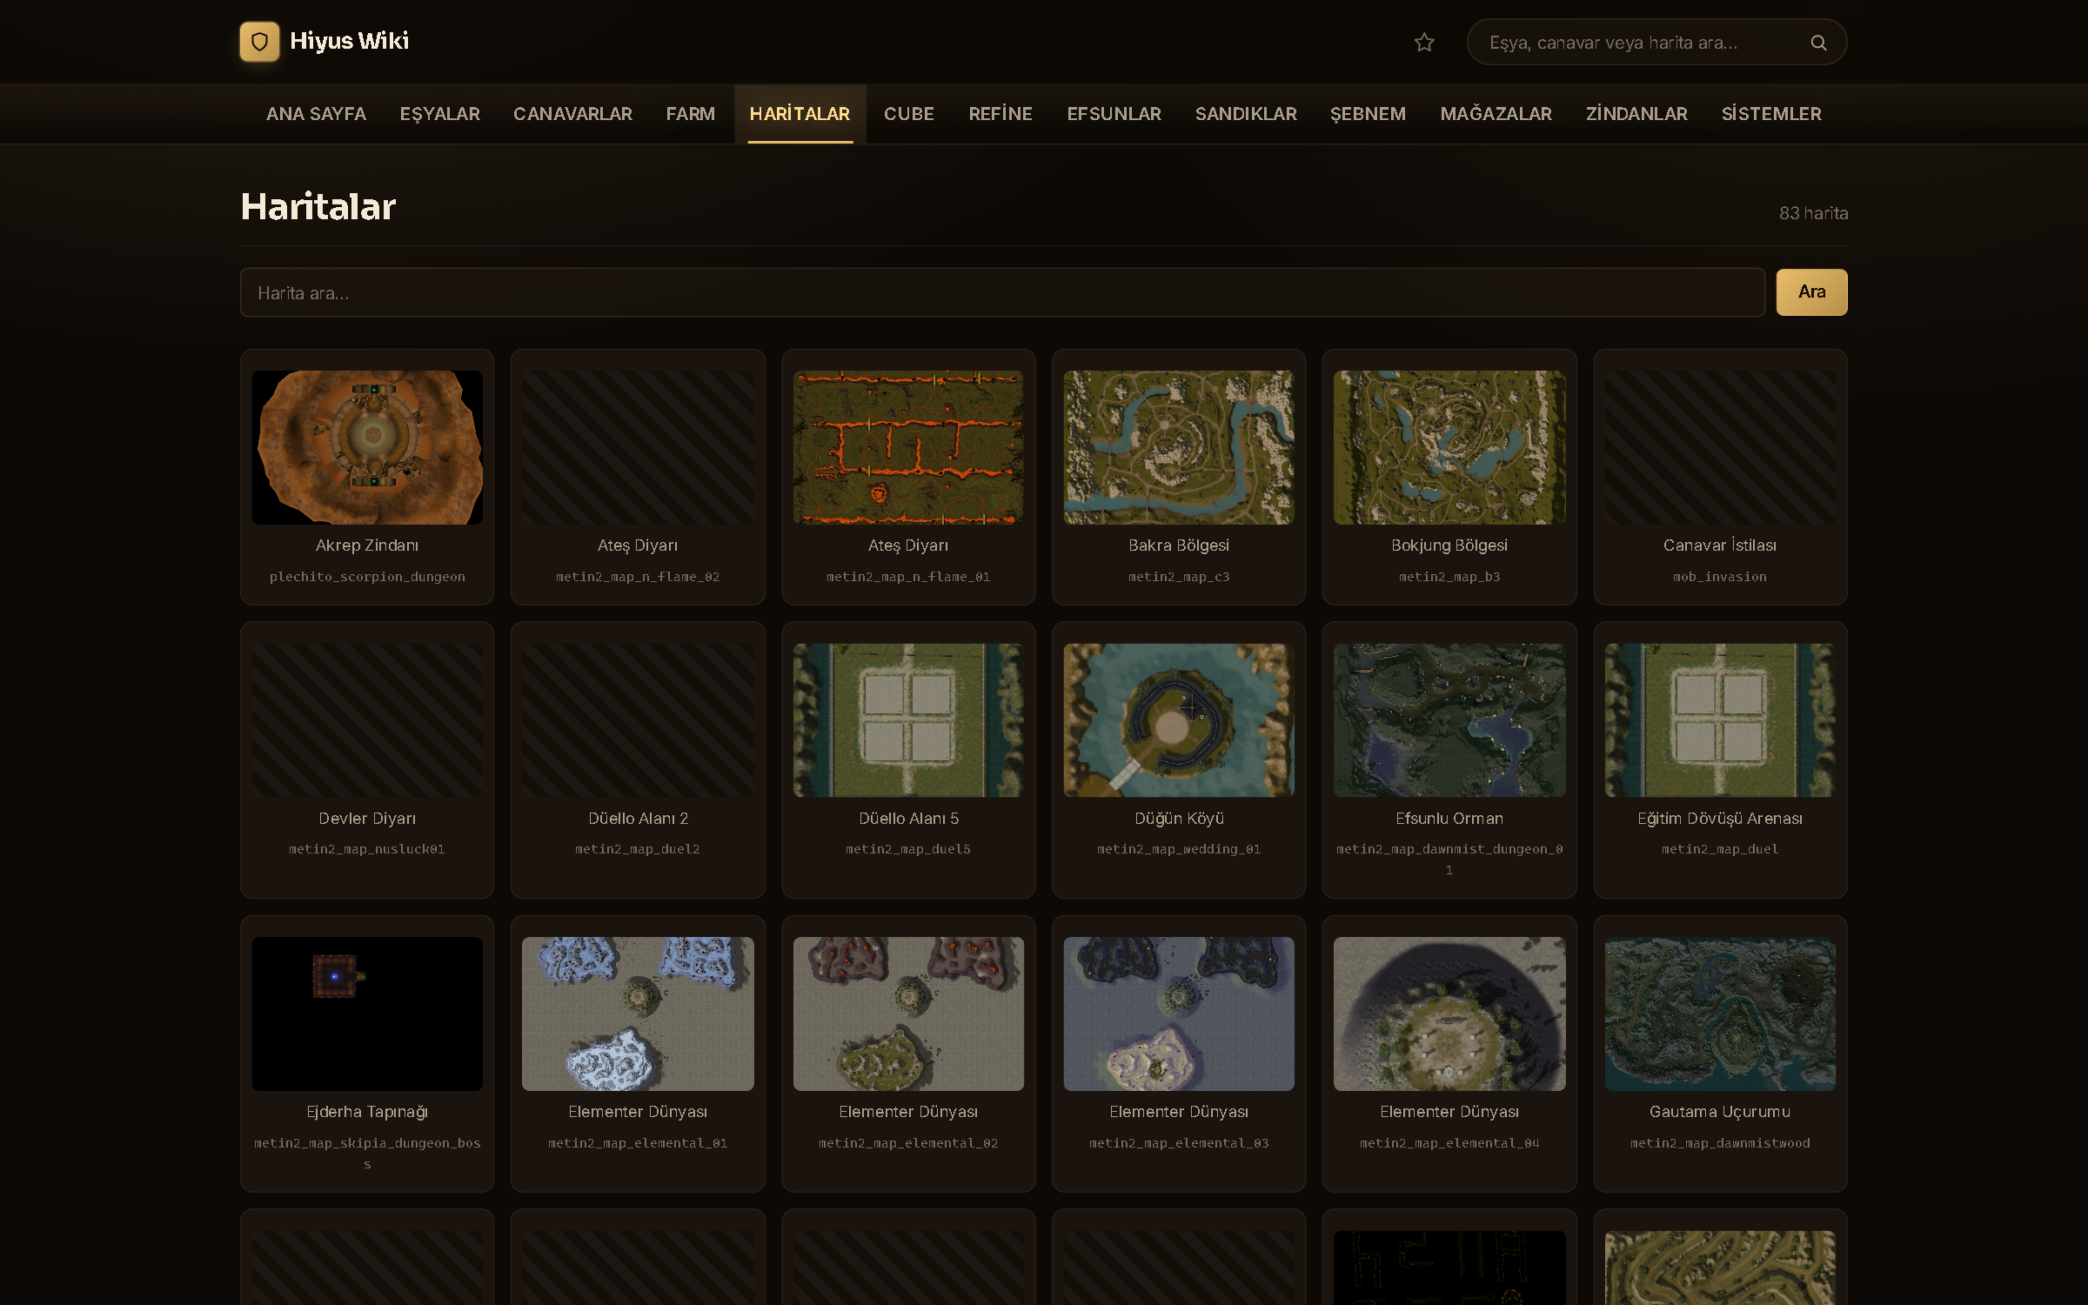Open the Düello Alanı 2 card
2088x1305 pixels.
pos(638,760)
